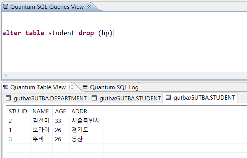247x158 pixels.
Task: Select the name cell 김선미
Action: (x=41, y=121)
